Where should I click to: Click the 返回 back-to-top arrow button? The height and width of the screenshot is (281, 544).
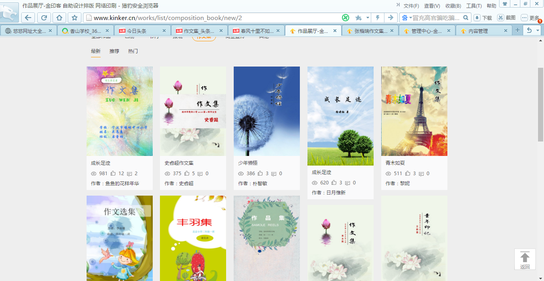pyautogui.click(x=525, y=259)
